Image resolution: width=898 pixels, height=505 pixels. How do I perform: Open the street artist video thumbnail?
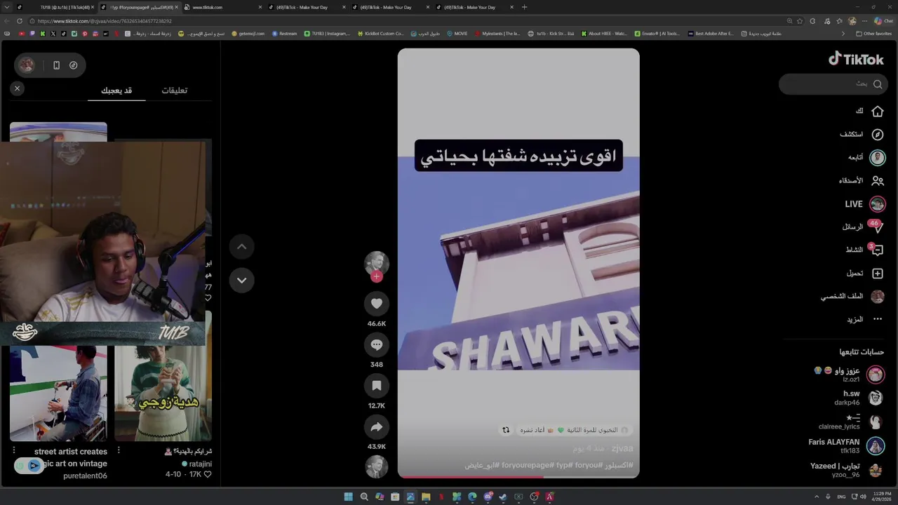(58, 393)
